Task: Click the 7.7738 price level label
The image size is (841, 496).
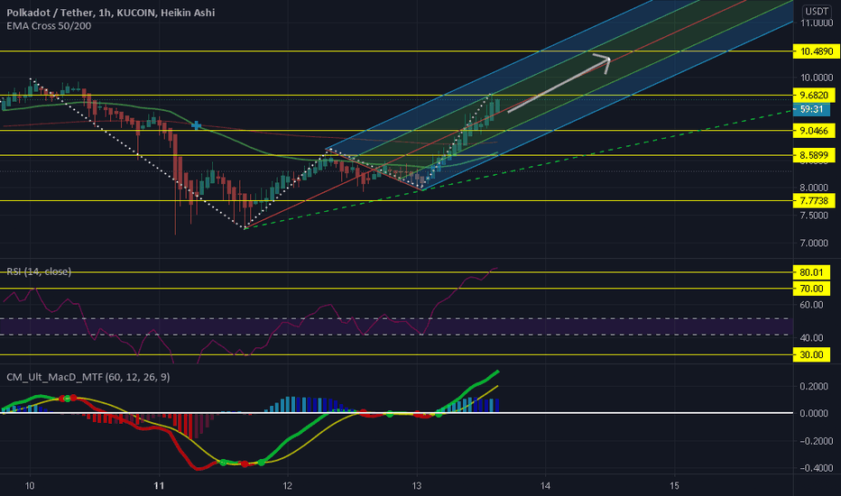Action: click(814, 200)
